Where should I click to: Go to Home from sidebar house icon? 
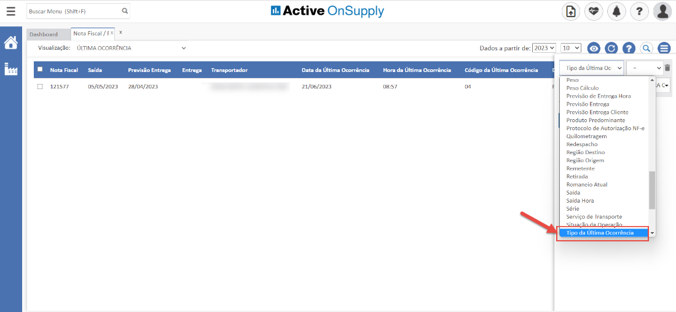pos(11,42)
